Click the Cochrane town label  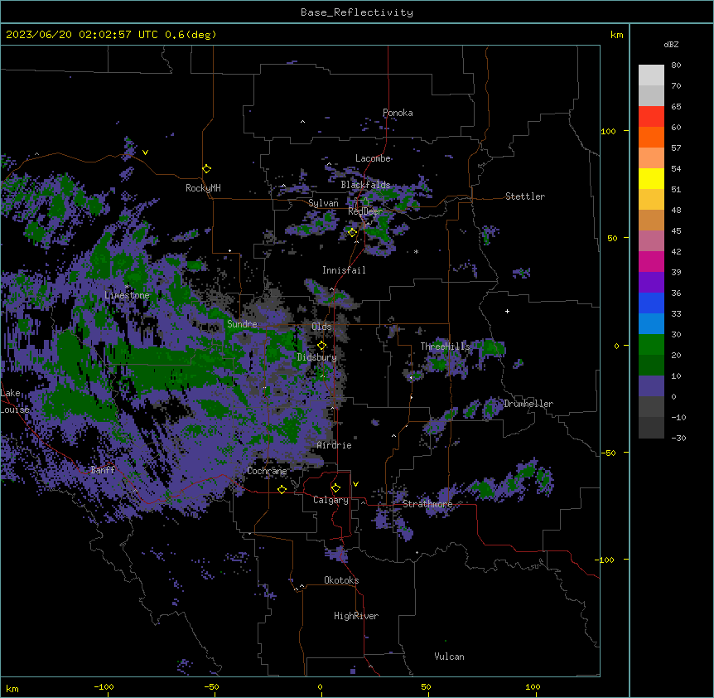point(267,471)
